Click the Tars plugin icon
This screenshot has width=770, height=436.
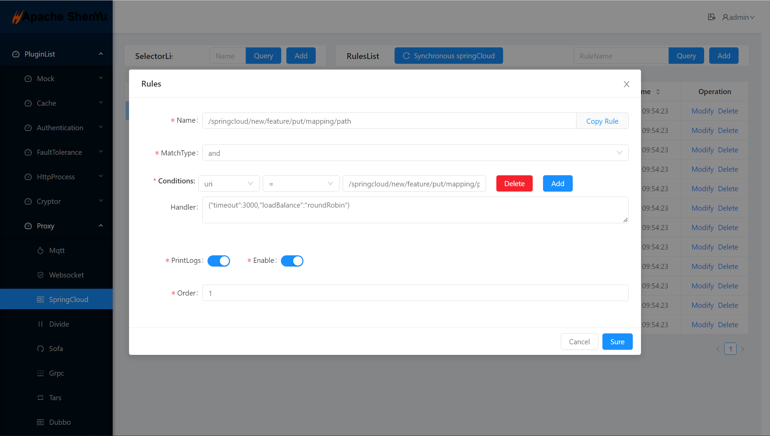tap(40, 398)
